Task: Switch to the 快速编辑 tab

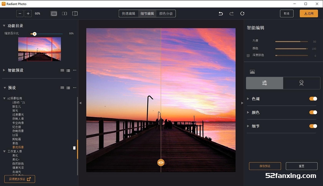Action: point(128,13)
